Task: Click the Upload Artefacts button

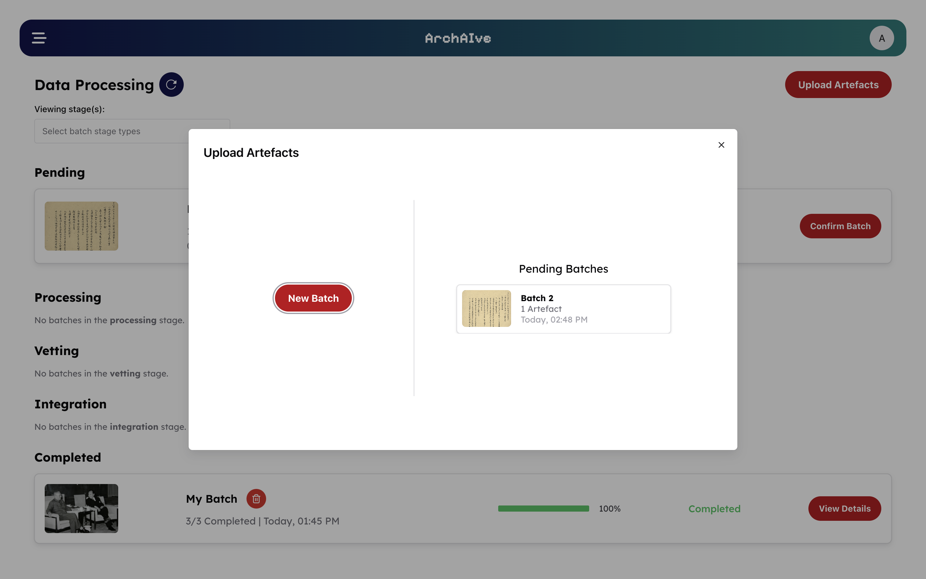Action: [838, 84]
